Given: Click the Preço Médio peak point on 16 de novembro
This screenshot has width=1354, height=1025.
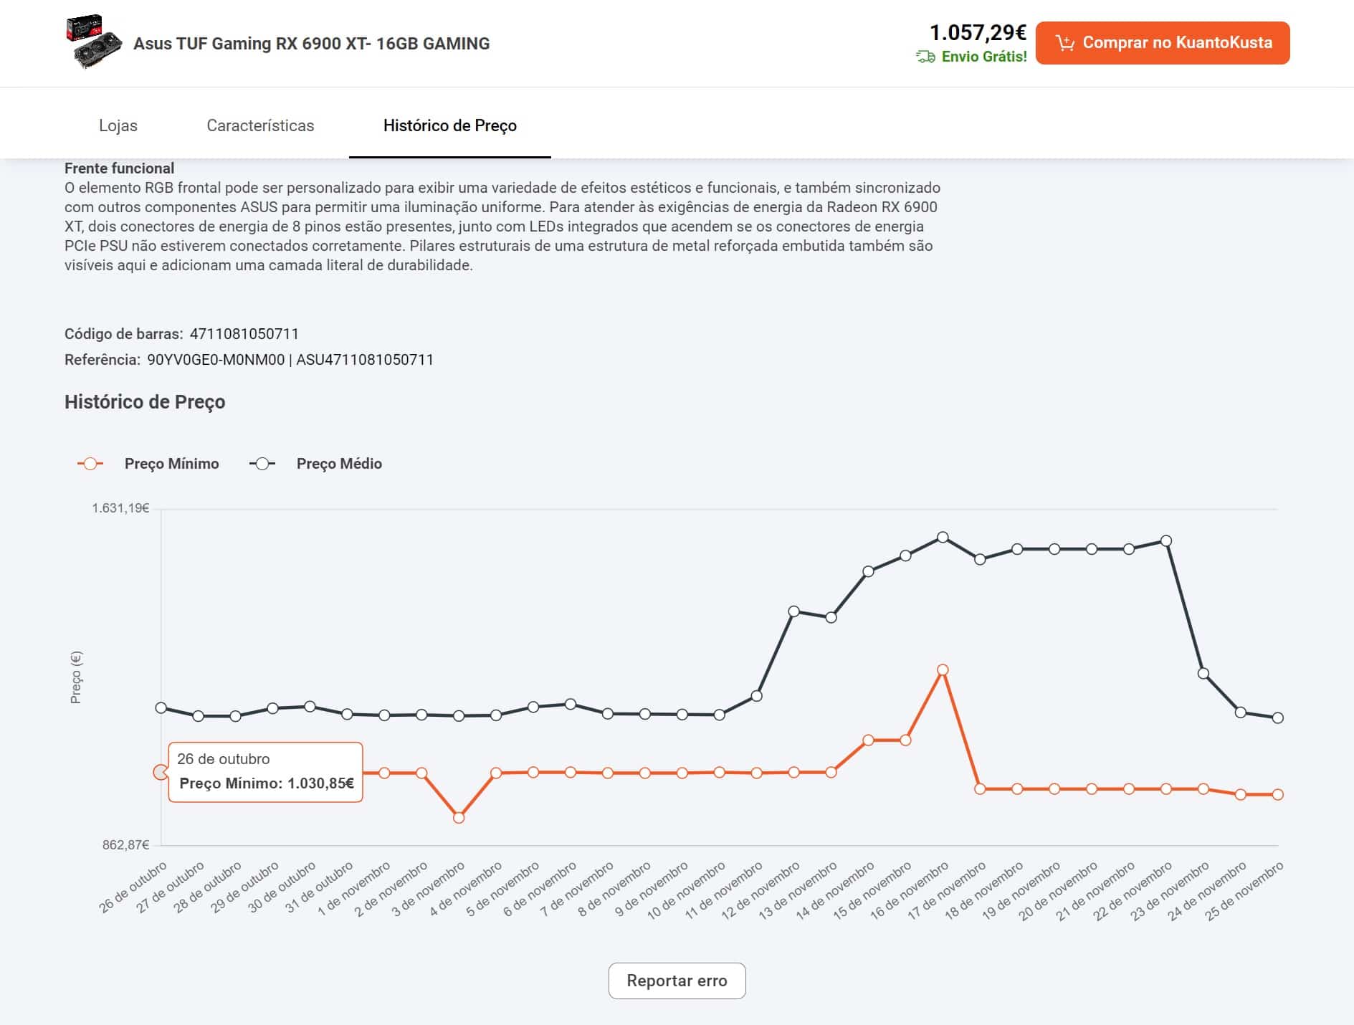Looking at the screenshot, I should point(943,538).
